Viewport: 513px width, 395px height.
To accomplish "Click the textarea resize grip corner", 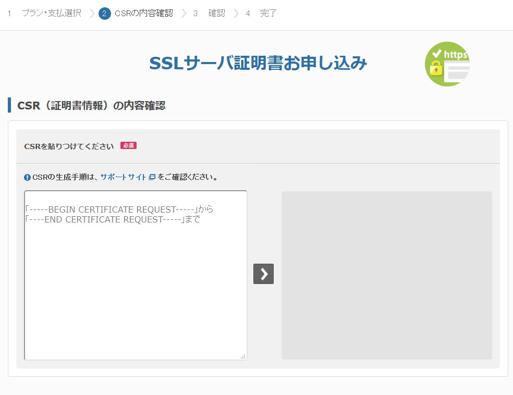I will pyautogui.click(x=243, y=356).
